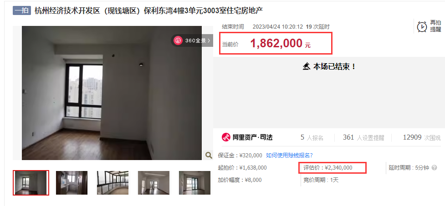Open the 如何使用除钱报名 link

click(x=289, y=155)
